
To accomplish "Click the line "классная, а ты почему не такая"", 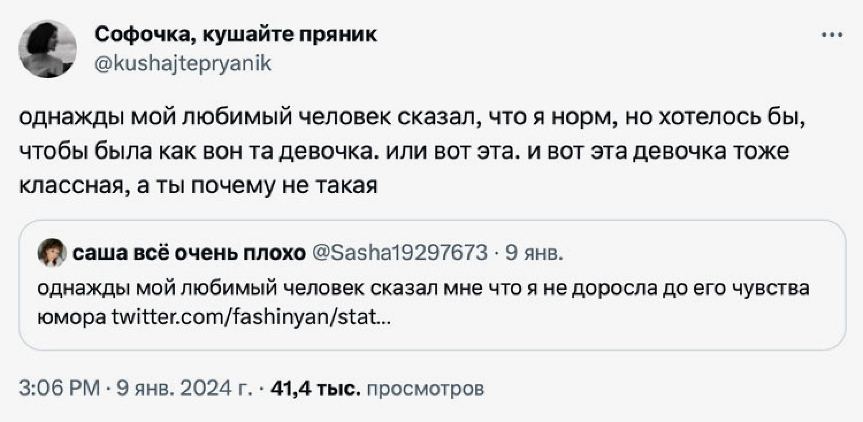I will click(x=198, y=185).
